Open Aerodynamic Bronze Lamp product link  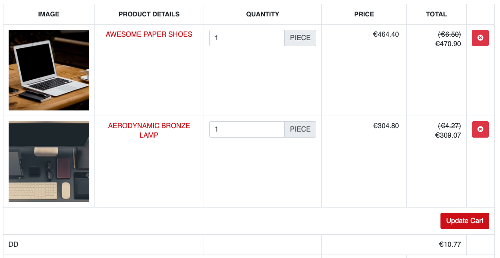(149, 130)
